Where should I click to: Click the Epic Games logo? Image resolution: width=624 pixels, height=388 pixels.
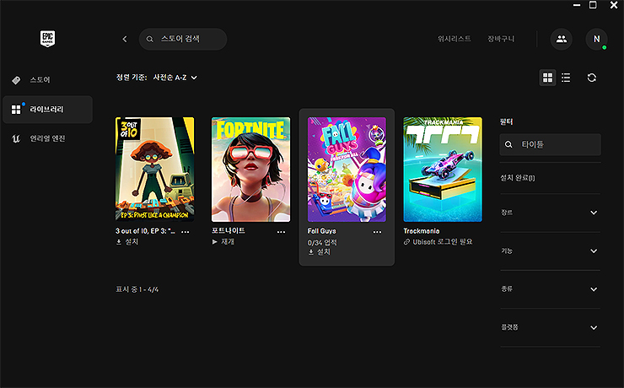click(48, 39)
